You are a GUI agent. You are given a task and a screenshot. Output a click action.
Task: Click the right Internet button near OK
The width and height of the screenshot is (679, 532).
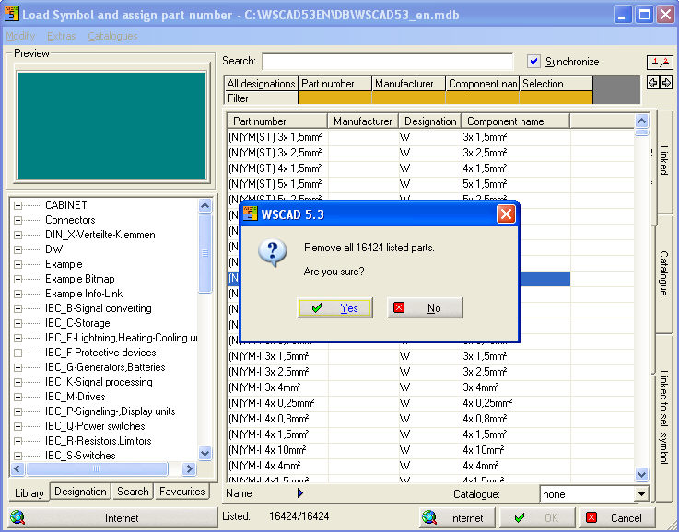click(x=457, y=517)
